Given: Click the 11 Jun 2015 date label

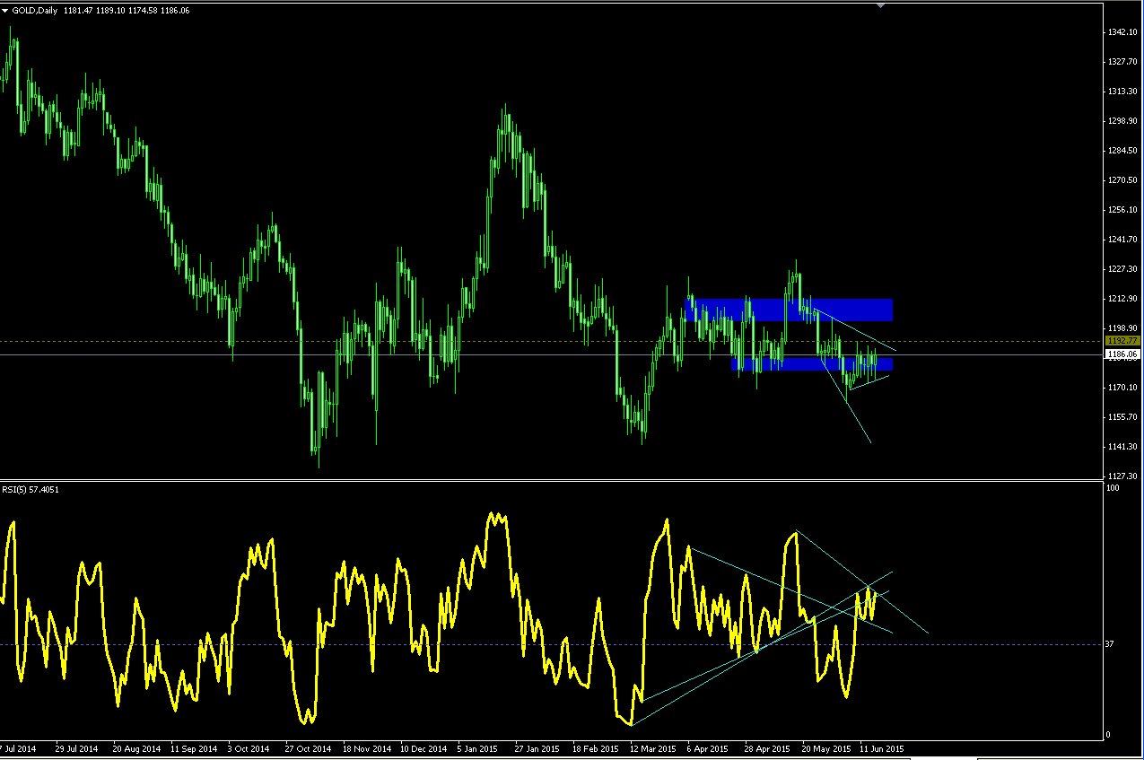Looking at the screenshot, I should pos(882,747).
